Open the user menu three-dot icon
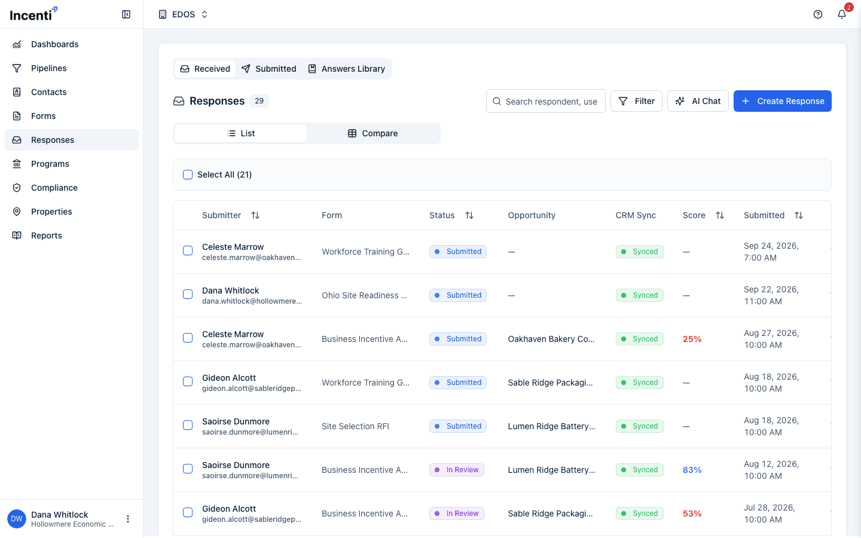This screenshot has width=861, height=538. click(x=128, y=519)
